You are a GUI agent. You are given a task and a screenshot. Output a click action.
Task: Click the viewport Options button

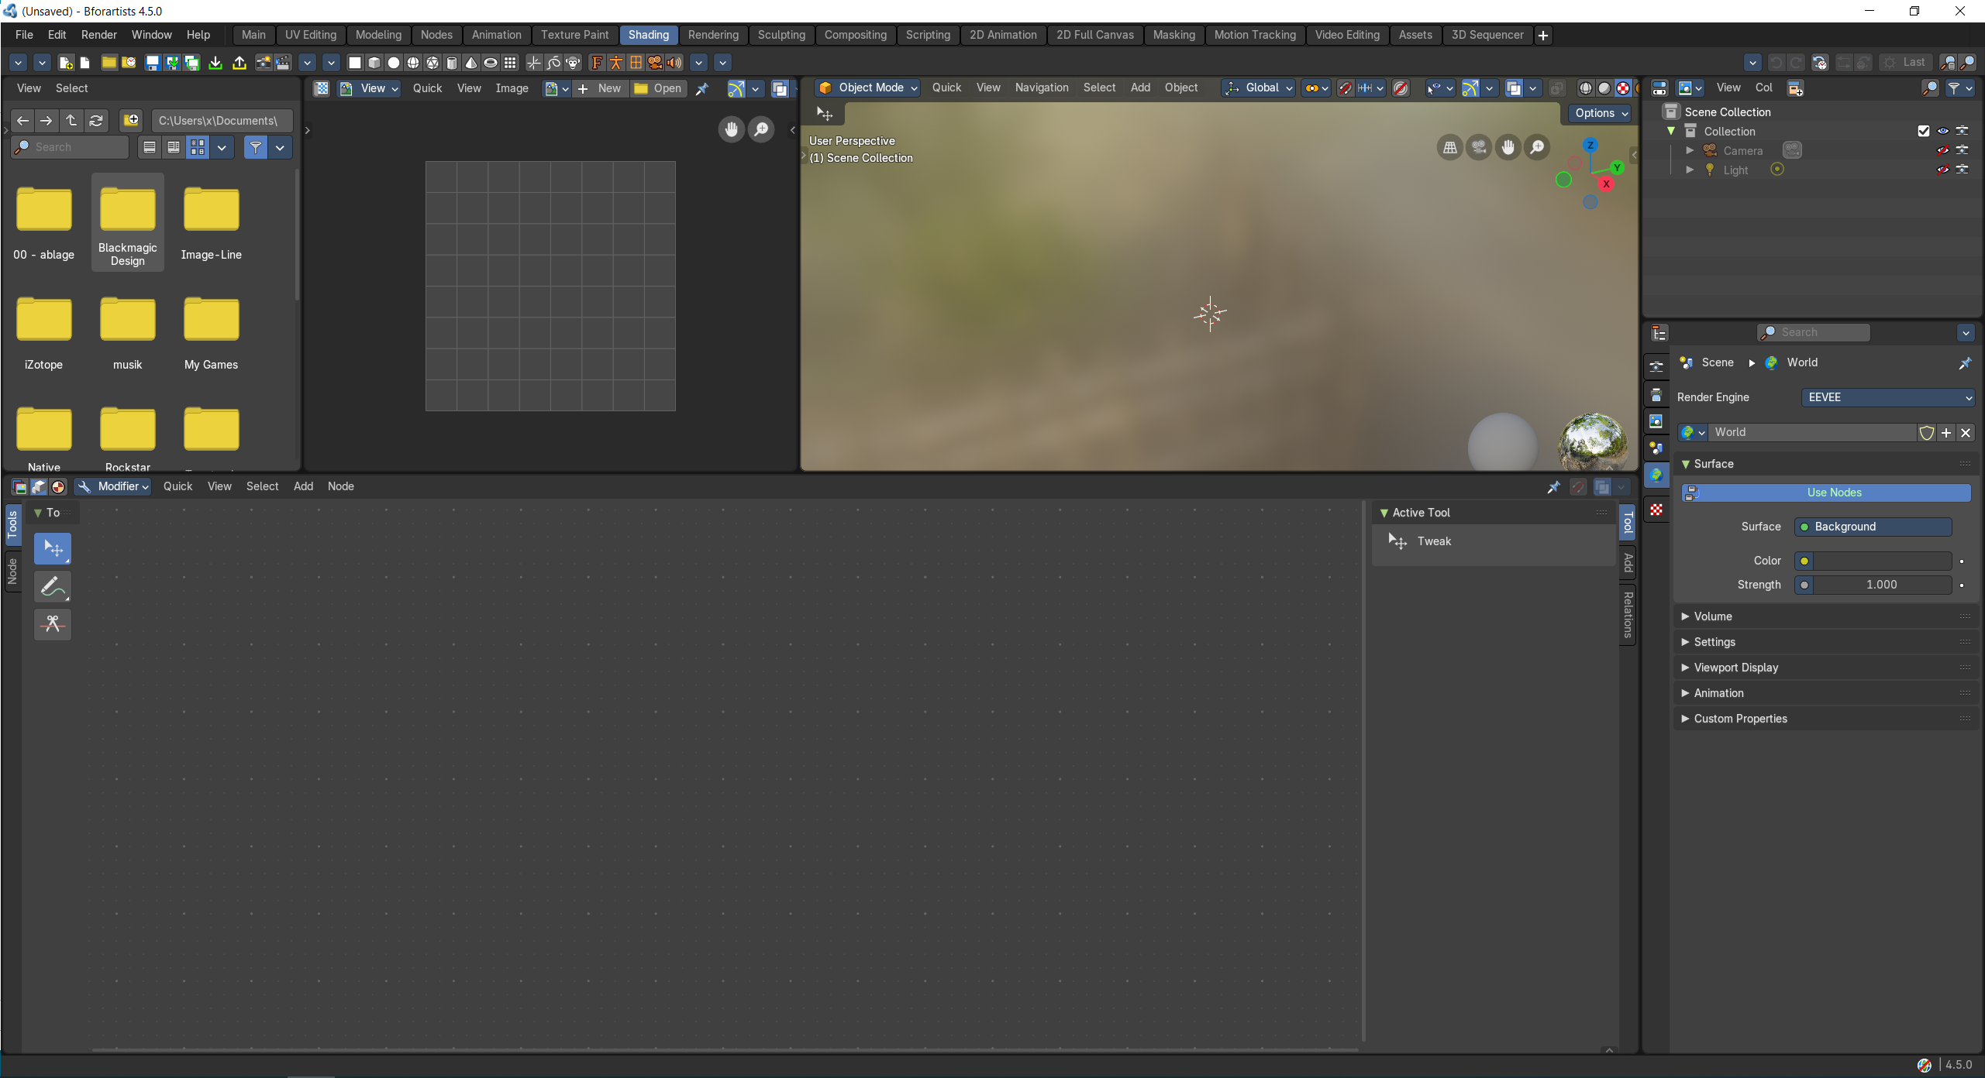pos(1601,113)
